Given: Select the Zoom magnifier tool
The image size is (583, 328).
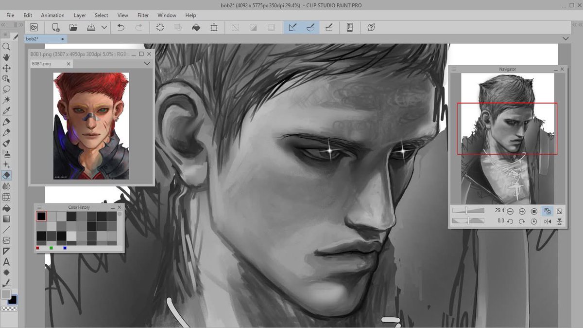Looking at the screenshot, I should click(x=6, y=47).
